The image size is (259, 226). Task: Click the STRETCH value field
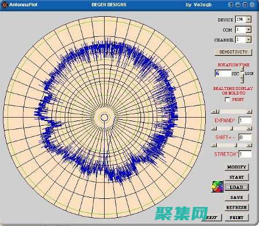(245, 154)
